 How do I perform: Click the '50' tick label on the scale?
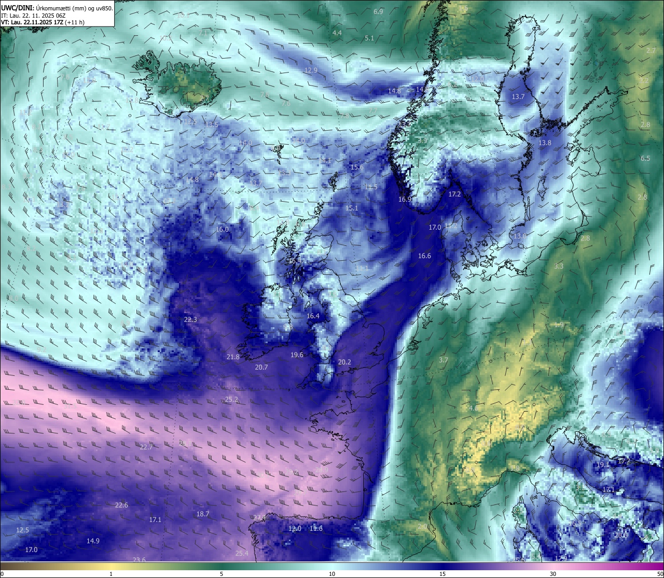[659, 574]
